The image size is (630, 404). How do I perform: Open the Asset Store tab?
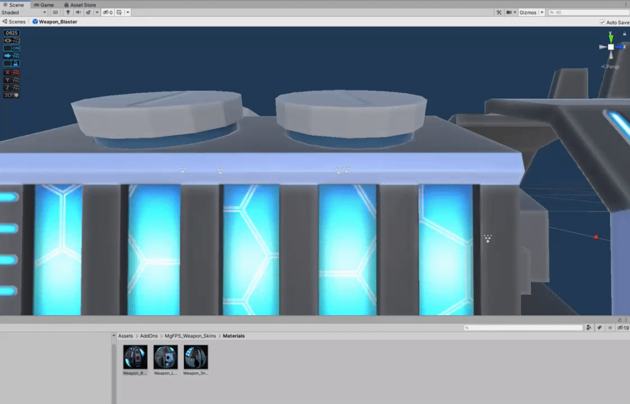pos(79,5)
